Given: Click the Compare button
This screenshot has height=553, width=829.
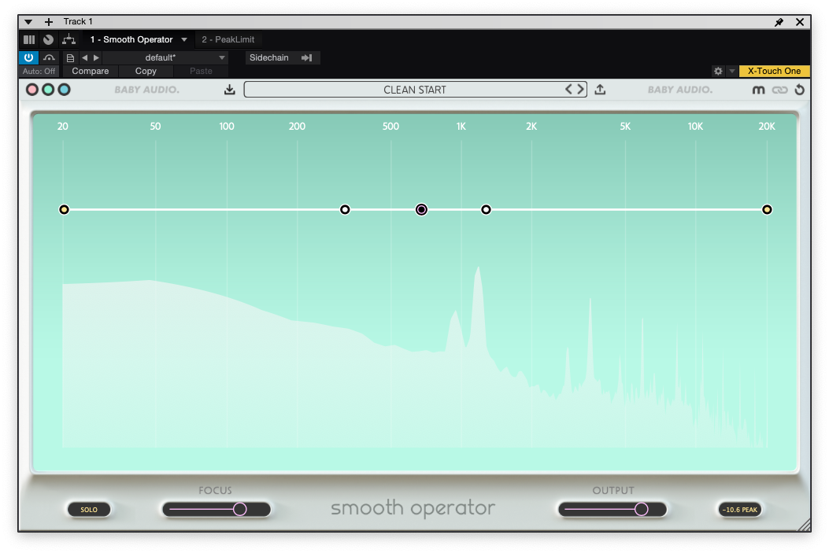Looking at the screenshot, I should 91,72.
